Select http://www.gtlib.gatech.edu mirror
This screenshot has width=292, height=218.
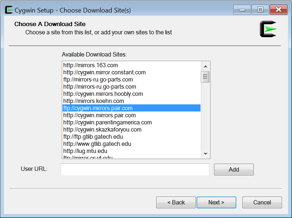click(x=132, y=144)
